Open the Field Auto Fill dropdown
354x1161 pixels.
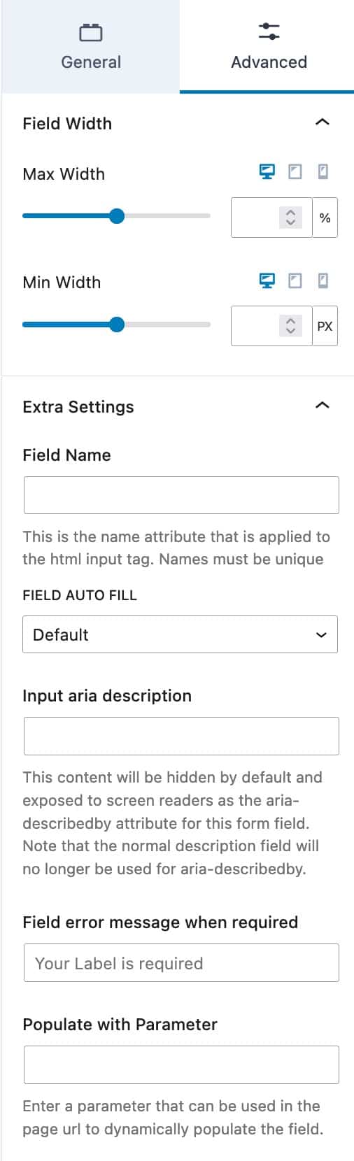180,634
